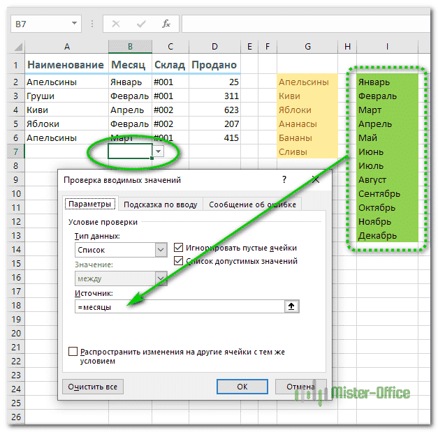
Task: Open the cell B7 dropdown arrow
Action: 159,151
